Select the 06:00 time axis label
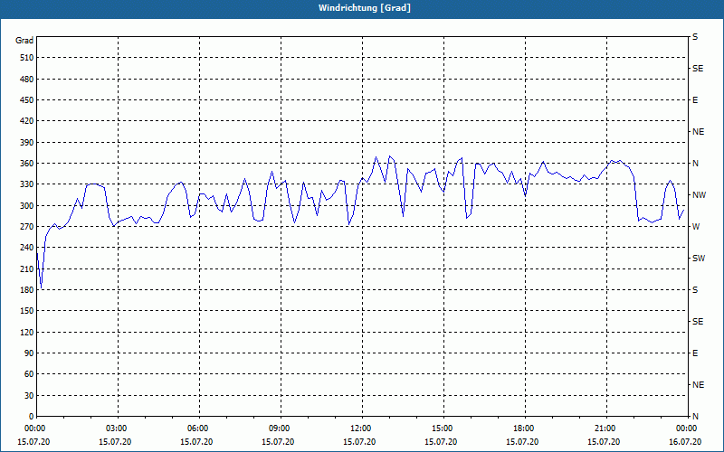 click(199, 428)
